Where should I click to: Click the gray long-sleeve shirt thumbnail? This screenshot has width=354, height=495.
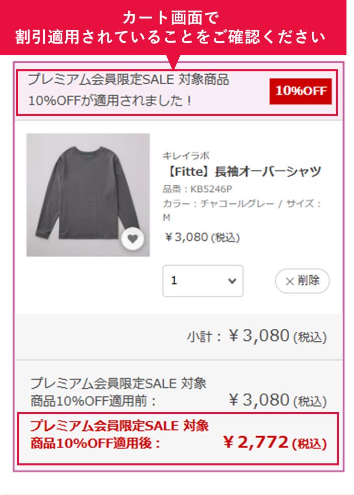(88, 195)
